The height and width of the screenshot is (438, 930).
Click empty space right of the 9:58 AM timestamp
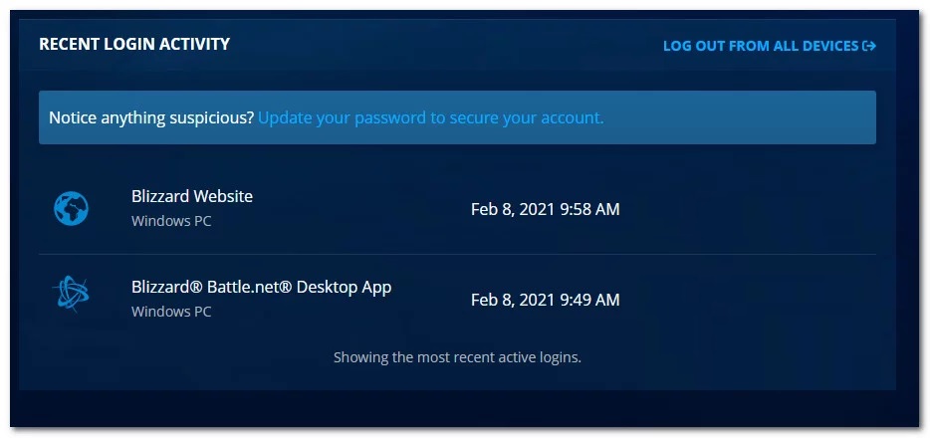[x=748, y=209]
